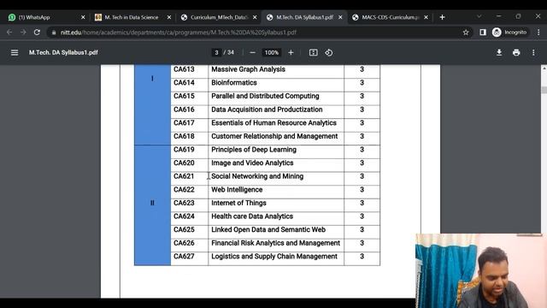Click 'Social Networking and Mining' course
The height and width of the screenshot is (308, 547).
pos(257,176)
